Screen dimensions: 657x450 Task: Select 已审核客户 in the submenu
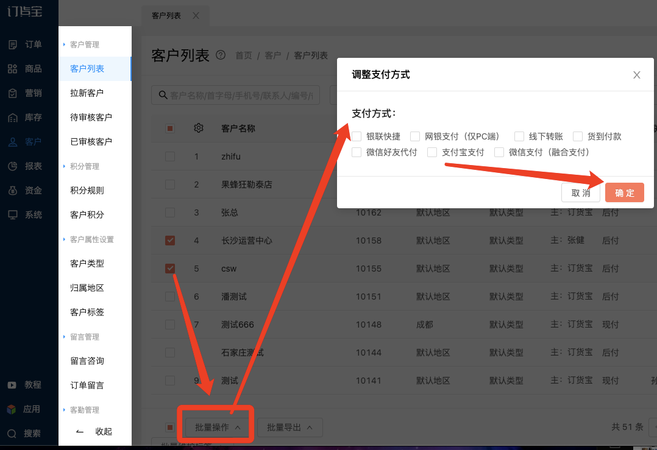[x=95, y=141]
